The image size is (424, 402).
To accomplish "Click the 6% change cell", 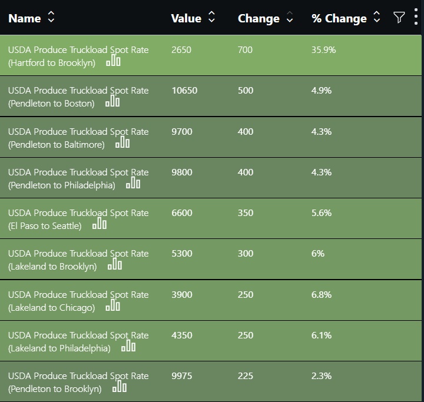I will [x=318, y=253].
